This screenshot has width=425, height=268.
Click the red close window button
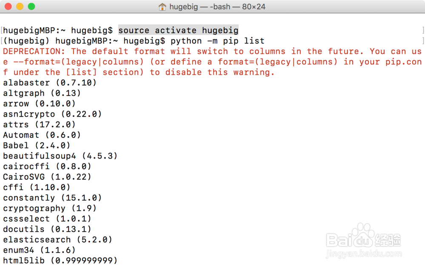8,6
